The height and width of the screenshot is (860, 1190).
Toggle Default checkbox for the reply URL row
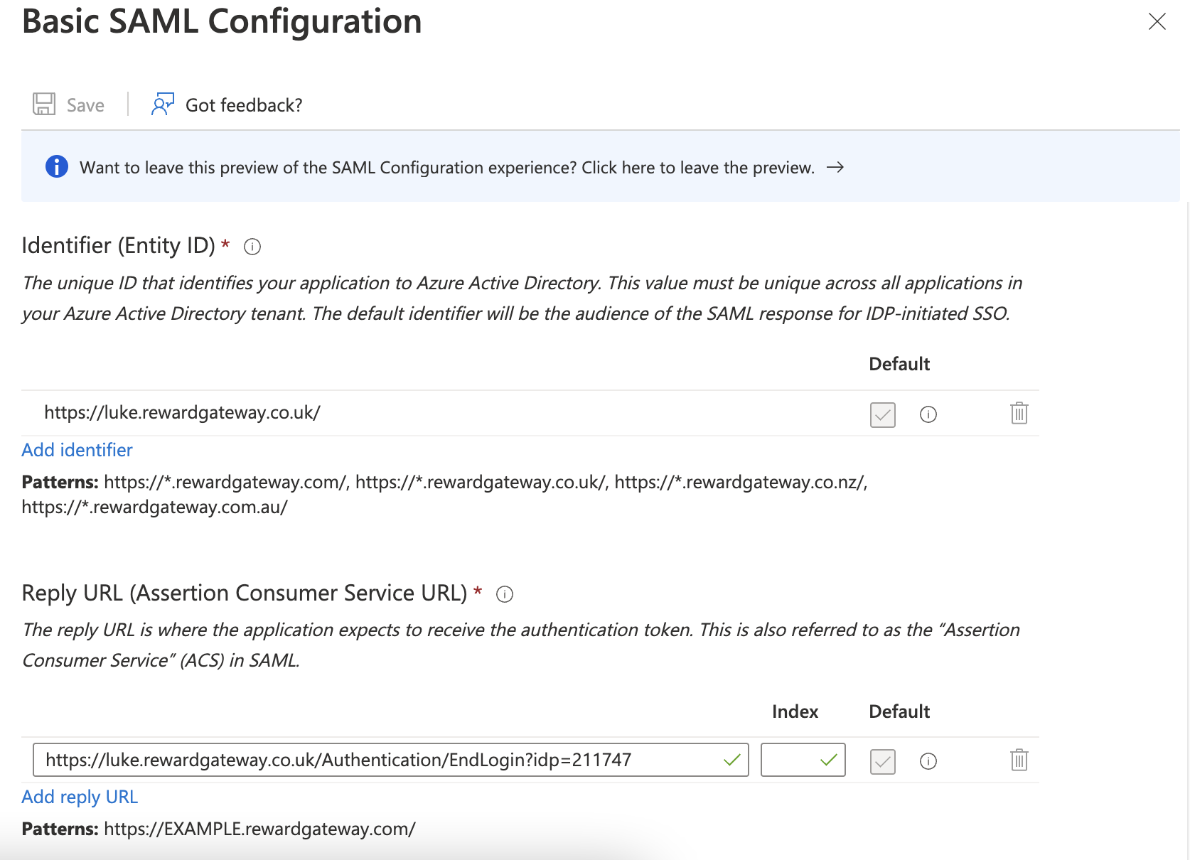883,762
